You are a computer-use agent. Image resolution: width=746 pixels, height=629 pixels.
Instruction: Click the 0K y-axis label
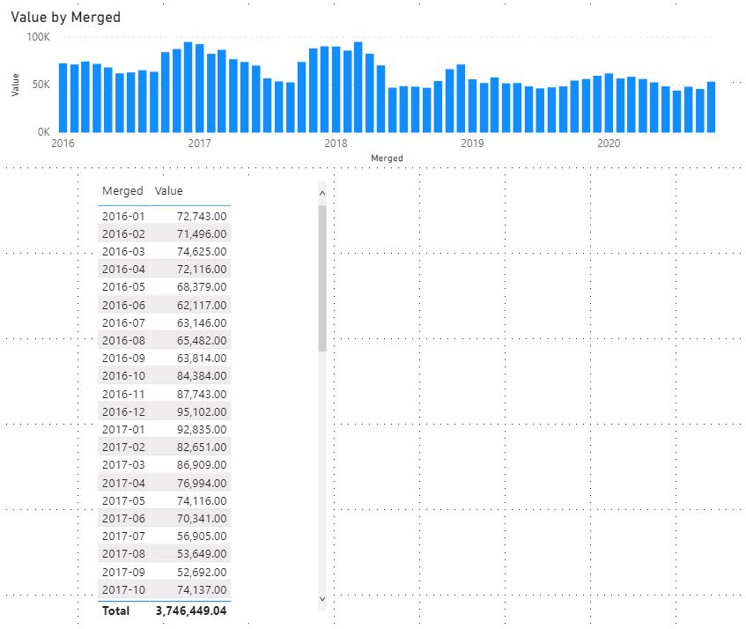click(44, 132)
